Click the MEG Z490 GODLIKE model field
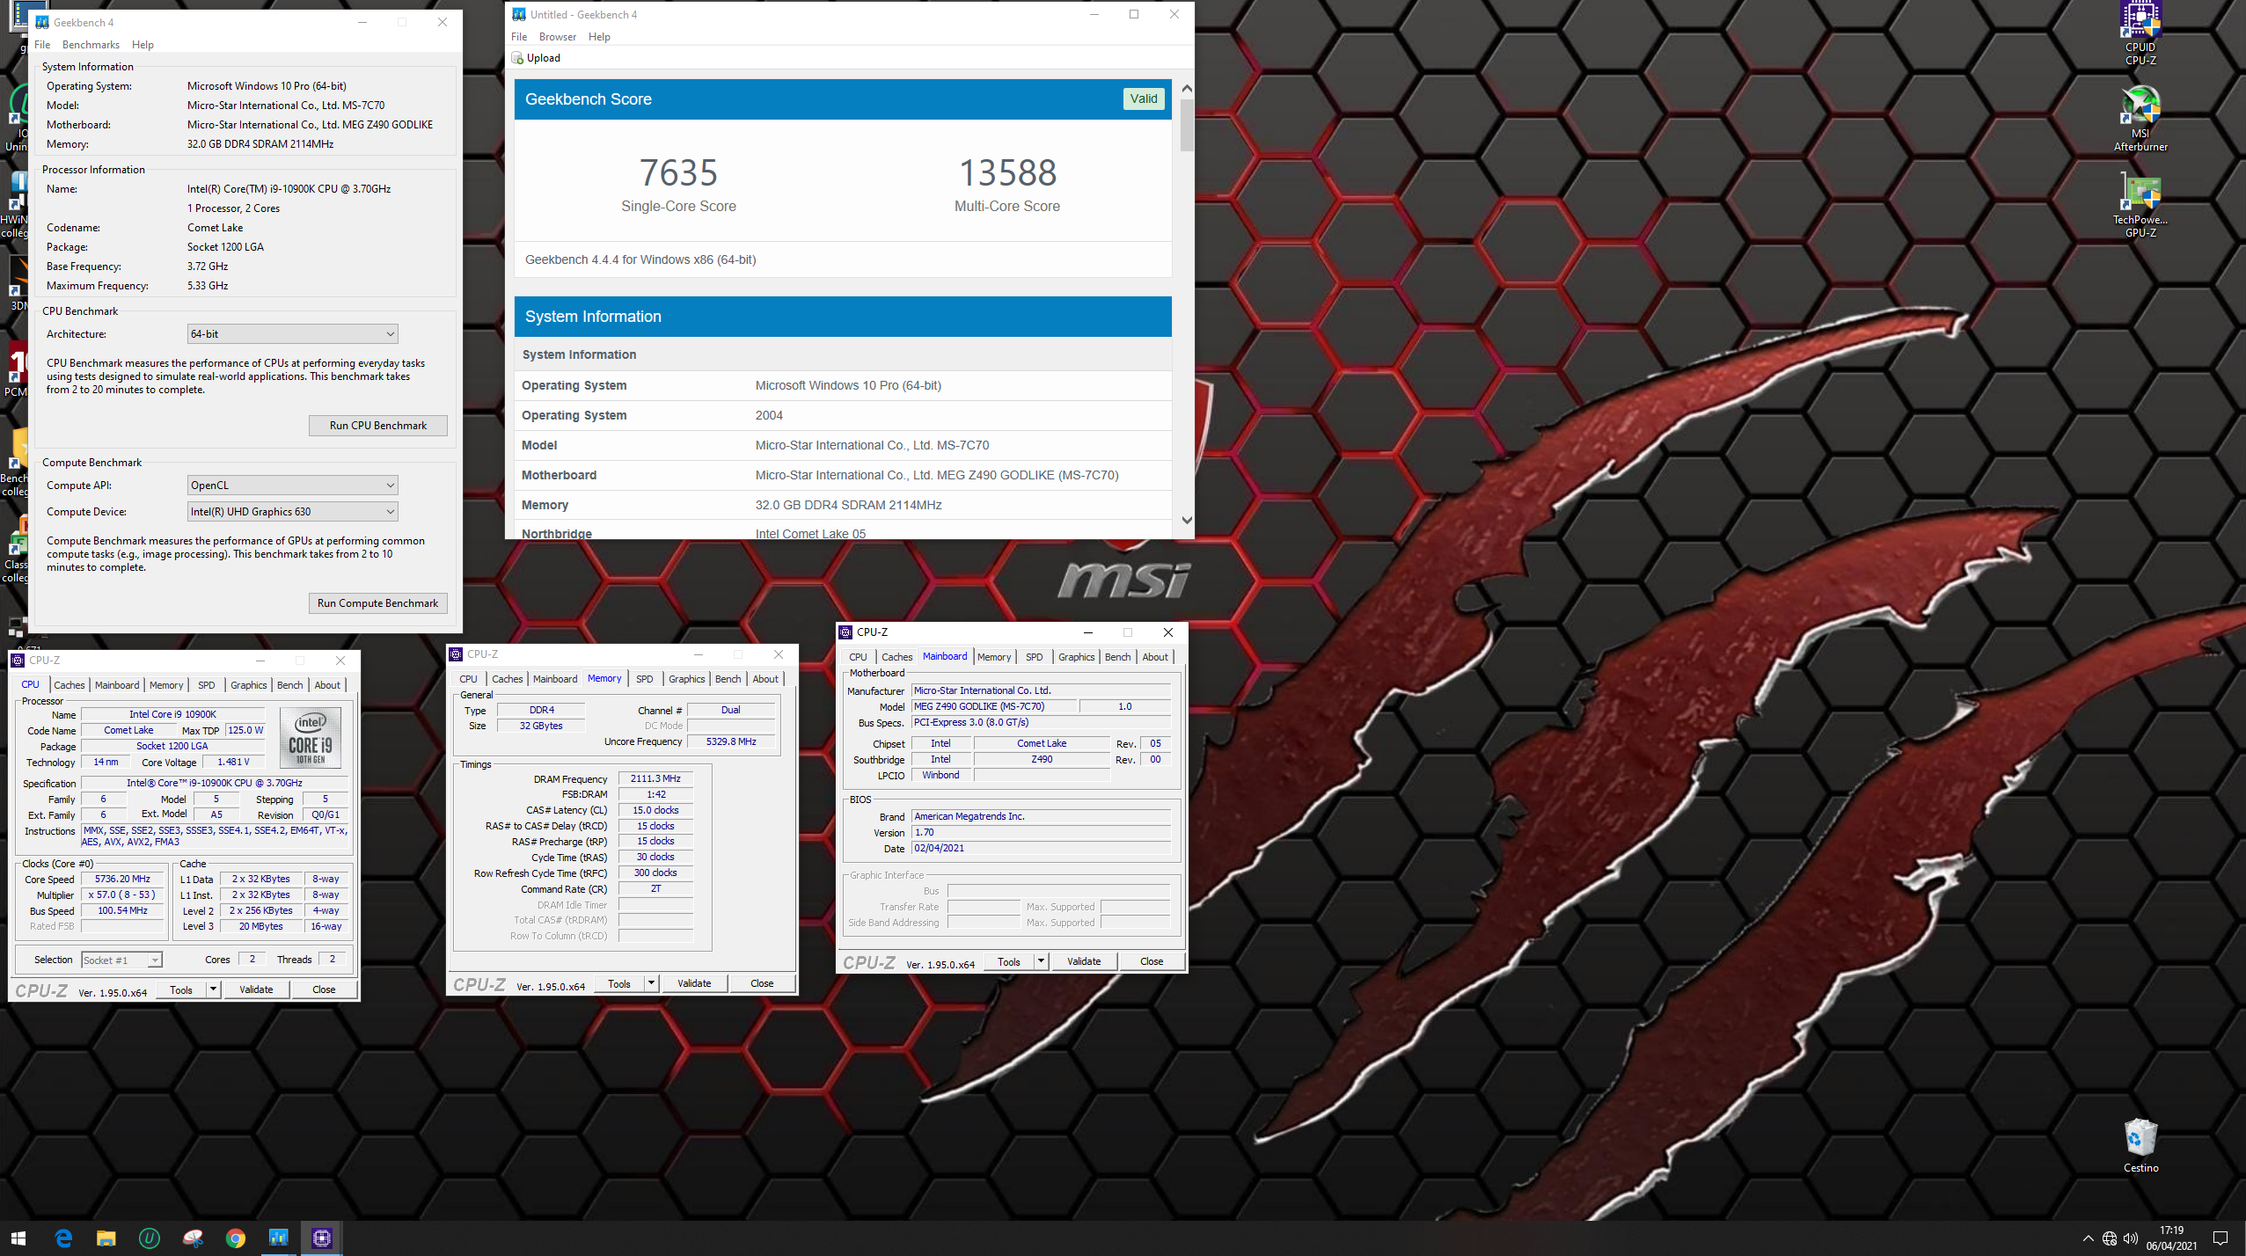This screenshot has width=2246, height=1256. (993, 707)
